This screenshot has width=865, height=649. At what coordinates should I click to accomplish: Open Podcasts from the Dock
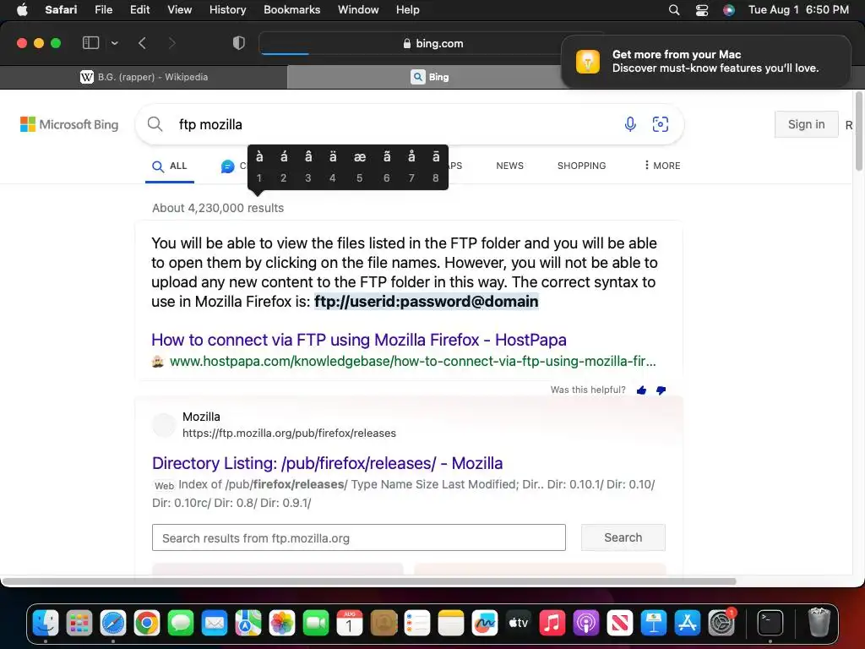click(586, 623)
